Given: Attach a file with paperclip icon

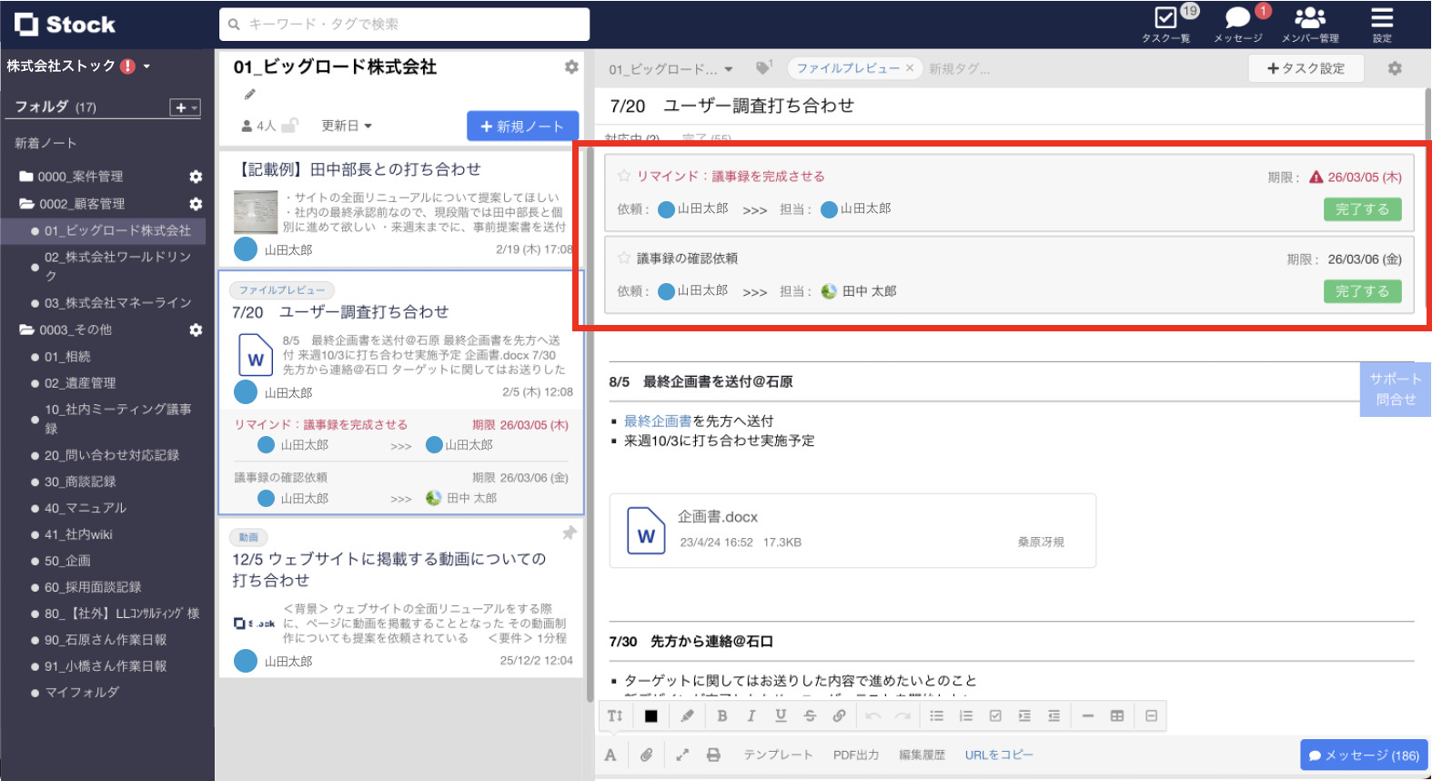Looking at the screenshot, I should (646, 755).
